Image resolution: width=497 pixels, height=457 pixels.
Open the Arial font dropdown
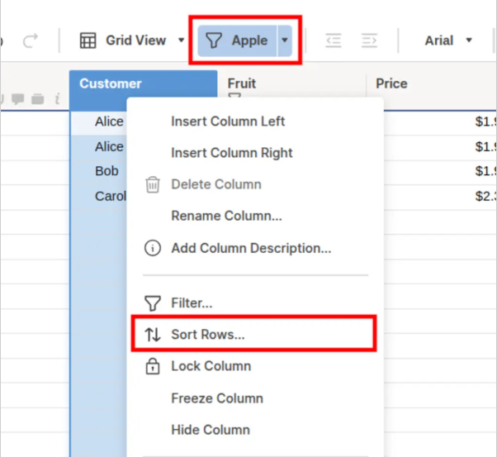pos(448,40)
